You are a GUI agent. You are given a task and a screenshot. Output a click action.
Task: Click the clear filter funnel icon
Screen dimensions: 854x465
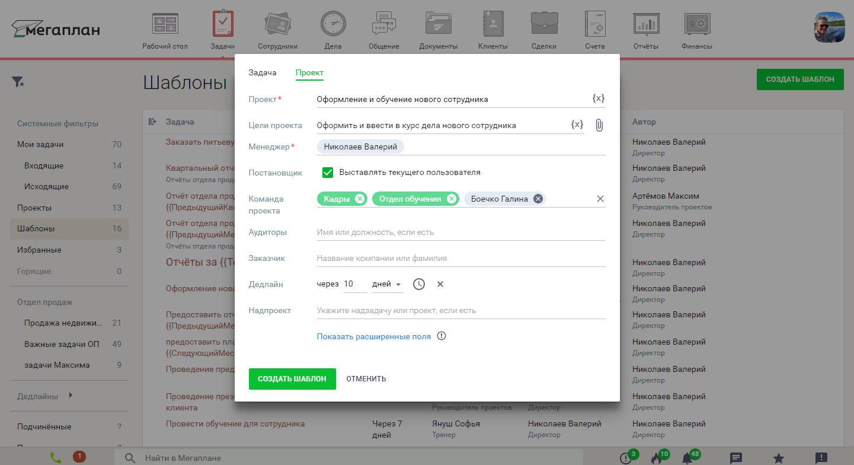[18, 82]
